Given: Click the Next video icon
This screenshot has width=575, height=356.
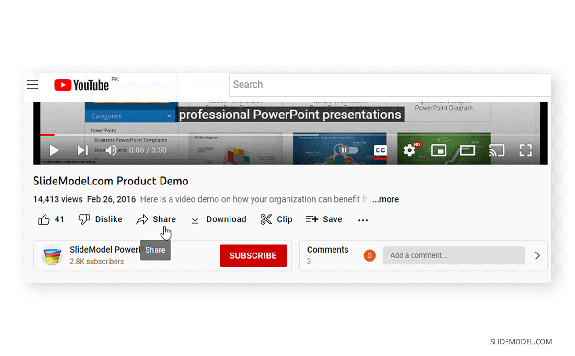Looking at the screenshot, I should click(82, 150).
